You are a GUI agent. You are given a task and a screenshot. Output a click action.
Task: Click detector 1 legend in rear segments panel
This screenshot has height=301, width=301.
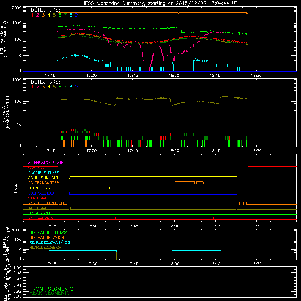[32, 87]
